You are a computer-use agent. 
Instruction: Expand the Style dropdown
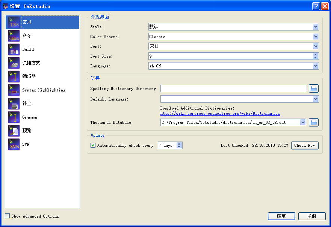tap(316, 27)
